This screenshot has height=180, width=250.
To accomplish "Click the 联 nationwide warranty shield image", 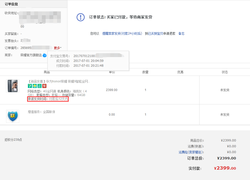I will pos(13,116).
